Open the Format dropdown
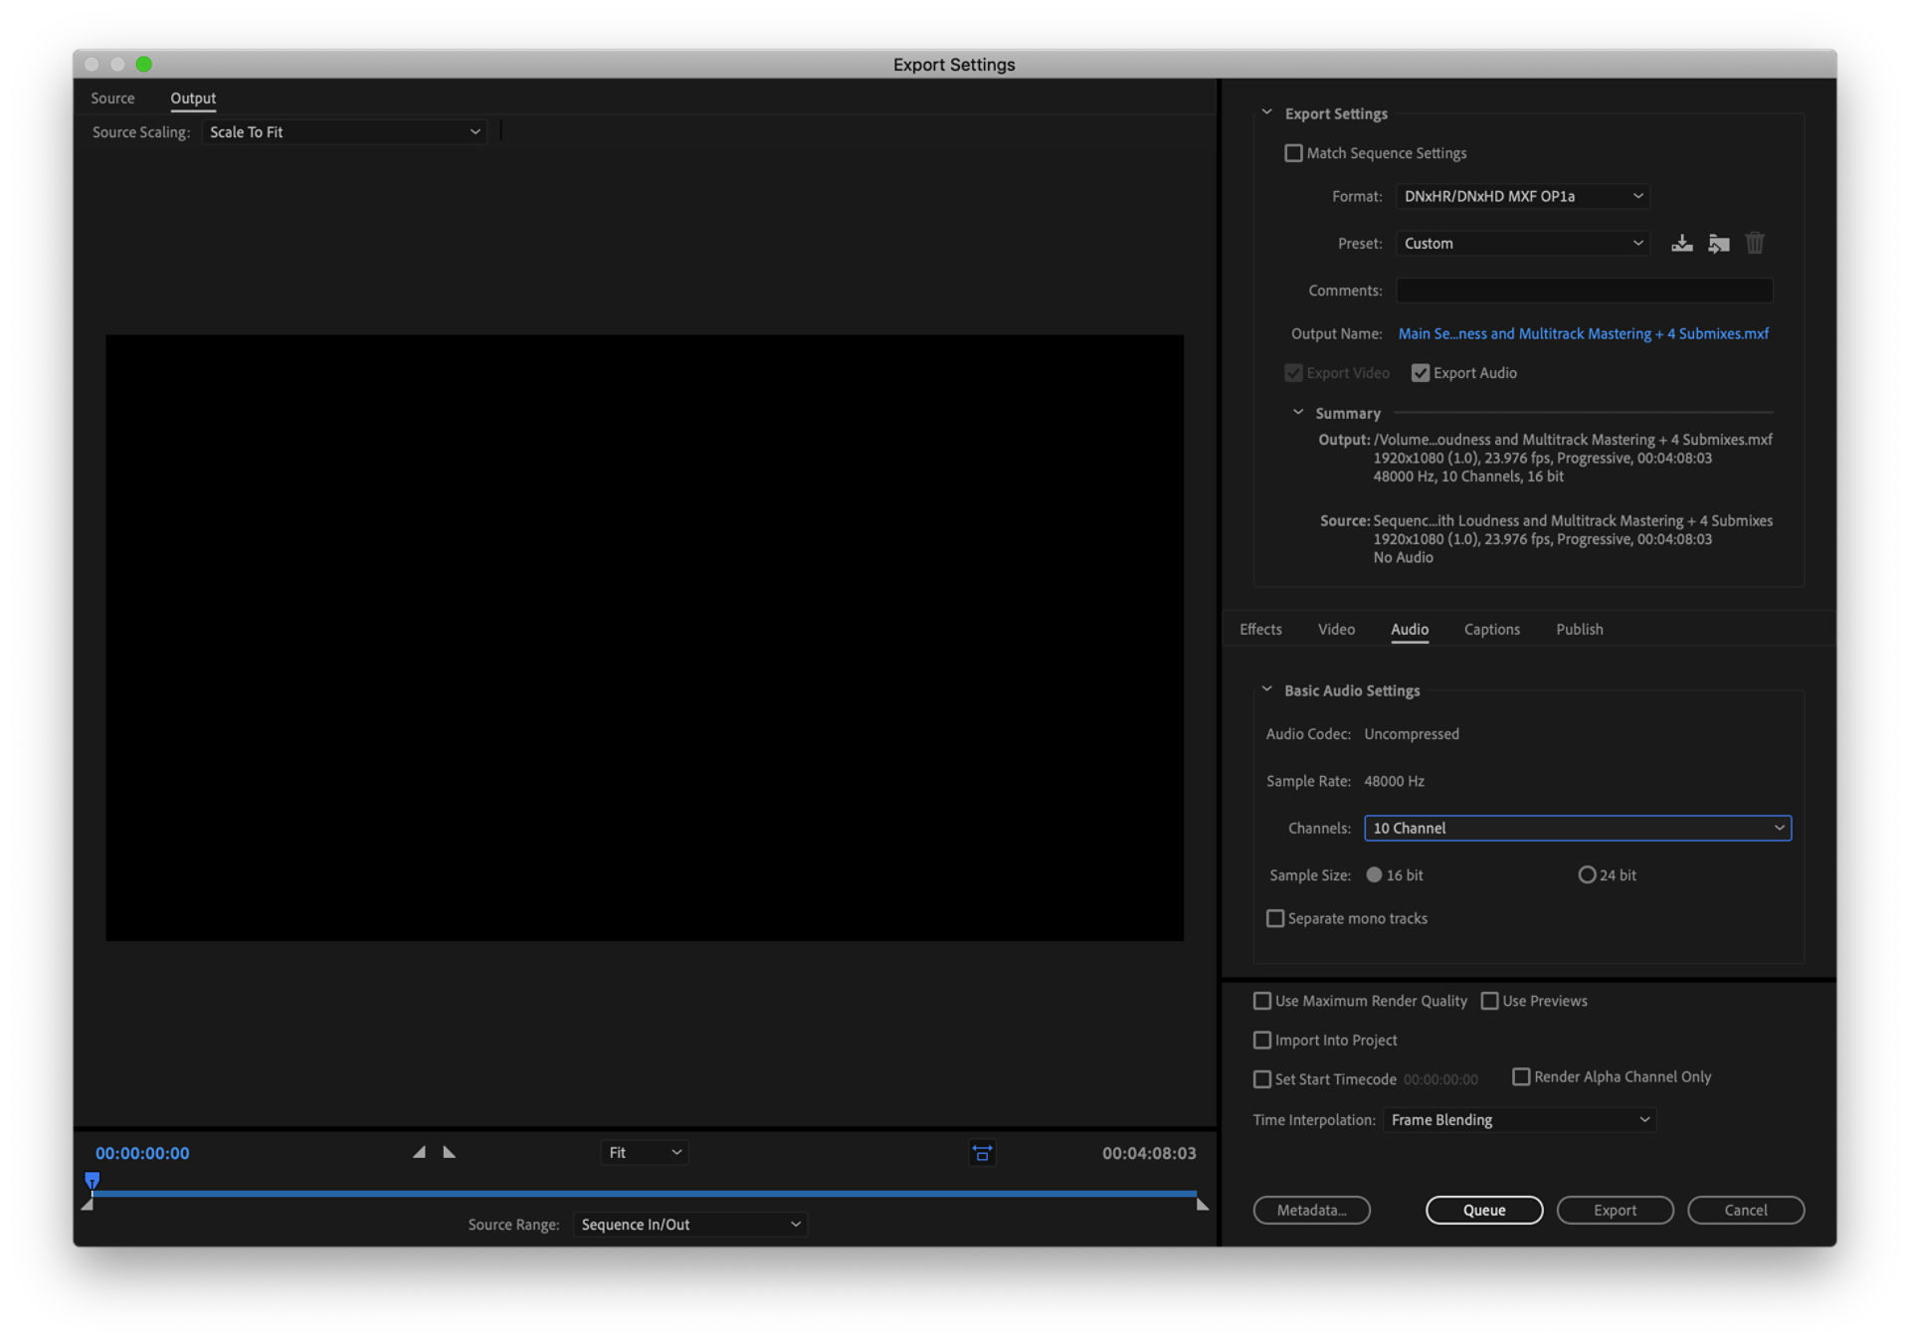The height and width of the screenshot is (1344, 1910). coord(1522,196)
